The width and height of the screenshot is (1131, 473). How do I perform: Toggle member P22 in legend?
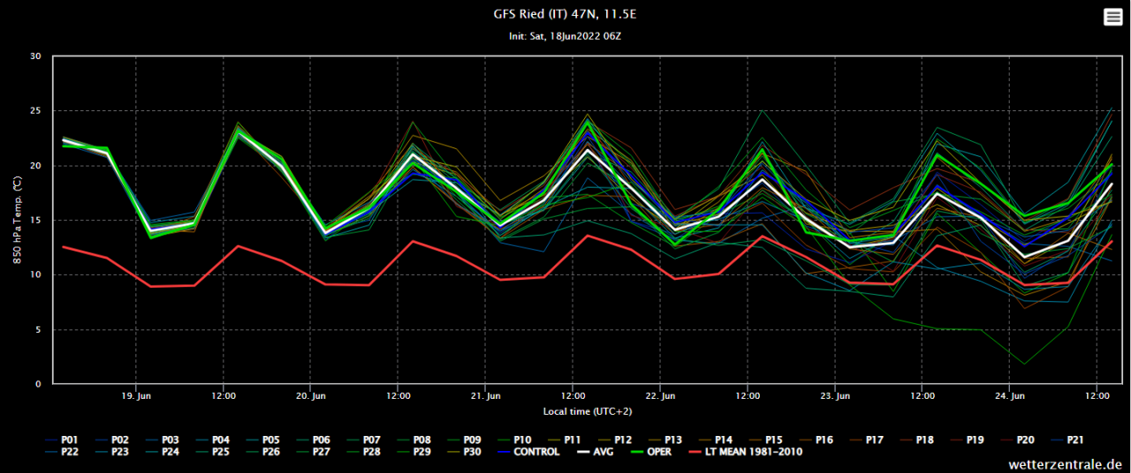pyautogui.click(x=71, y=452)
